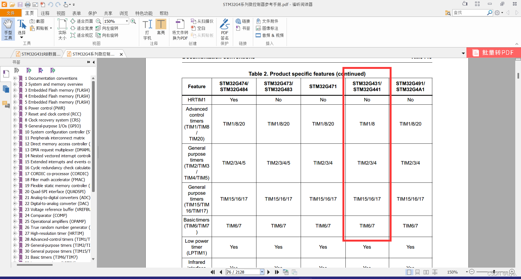Image resolution: width=521 pixels, height=279 pixels.
Task: Open bookmark '31 Basic timers (TIM6/TIM7)'
Action: pyautogui.click(x=51, y=257)
